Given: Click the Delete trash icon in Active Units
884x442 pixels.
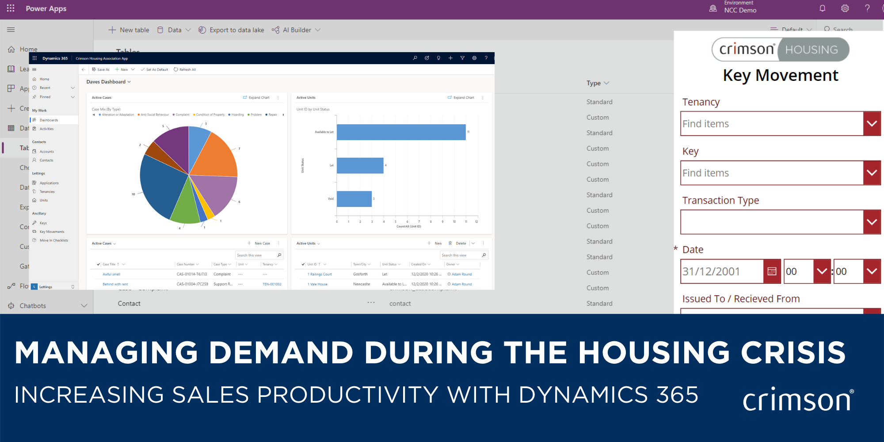Looking at the screenshot, I should (450, 243).
